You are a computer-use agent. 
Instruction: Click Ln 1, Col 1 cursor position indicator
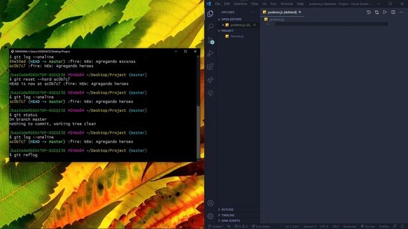point(293,226)
